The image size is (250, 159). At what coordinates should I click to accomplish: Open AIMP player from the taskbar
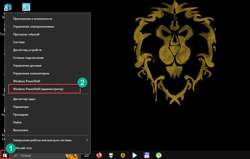(x=123, y=155)
